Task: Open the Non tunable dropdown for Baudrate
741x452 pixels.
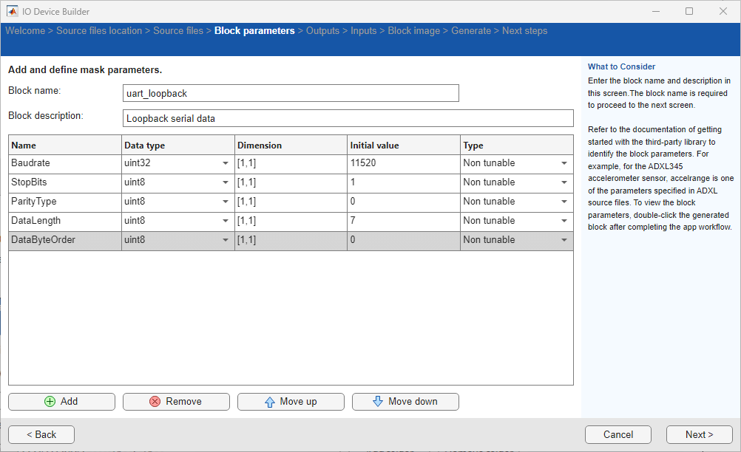Action: (x=564, y=163)
